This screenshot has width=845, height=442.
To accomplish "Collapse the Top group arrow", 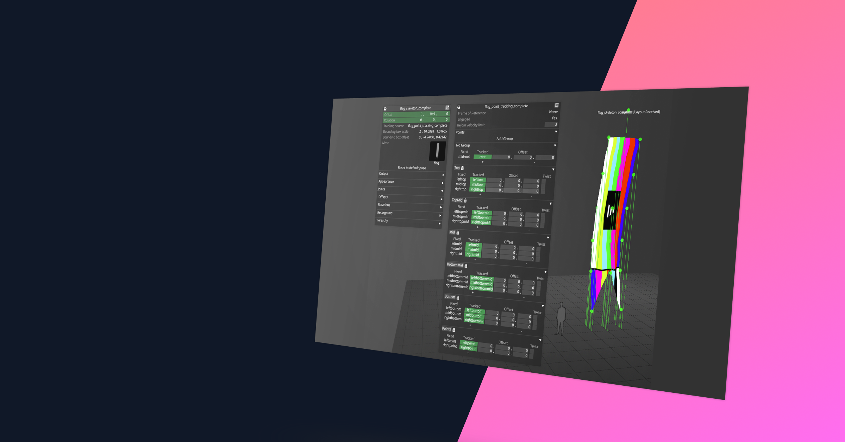I will click(x=553, y=169).
